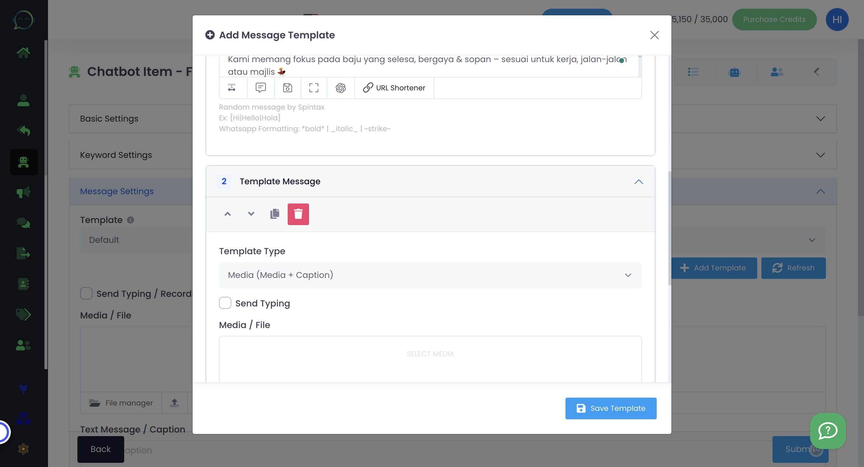The image size is (864, 467).
Task: Duplicate template message with copy icon
Action: (x=274, y=214)
